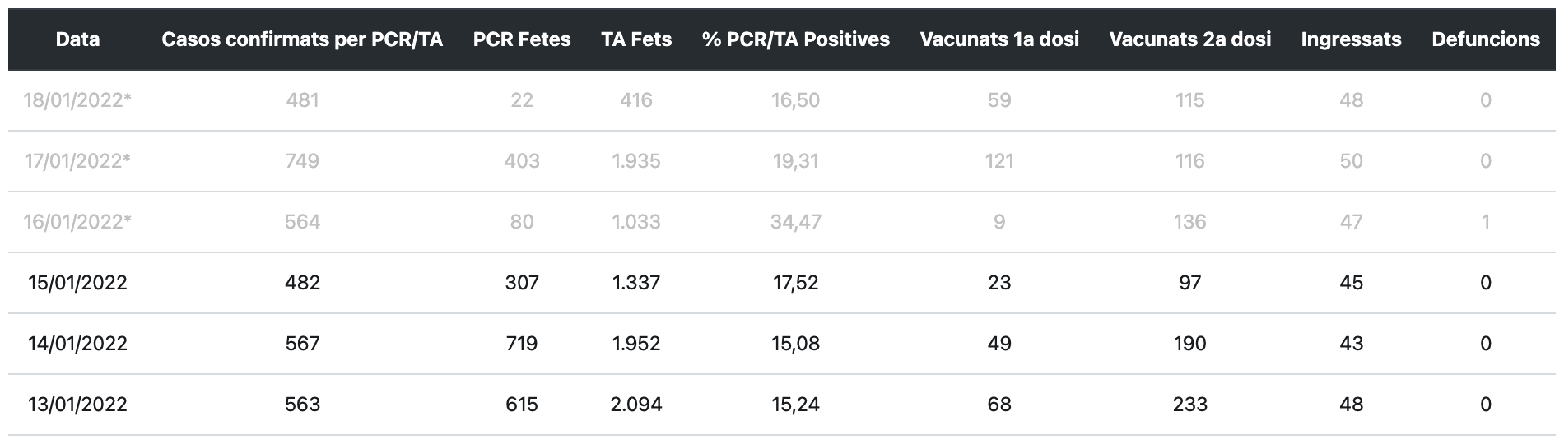Select the 13/01/2022 row date
The image size is (1564, 444).
(77, 405)
